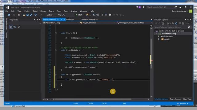The image size is (197, 110).
Task: Open the Debug menu
Action: 43,11
